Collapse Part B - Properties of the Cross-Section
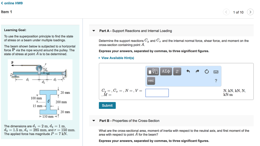 pyautogui.click(x=94, y=121)
